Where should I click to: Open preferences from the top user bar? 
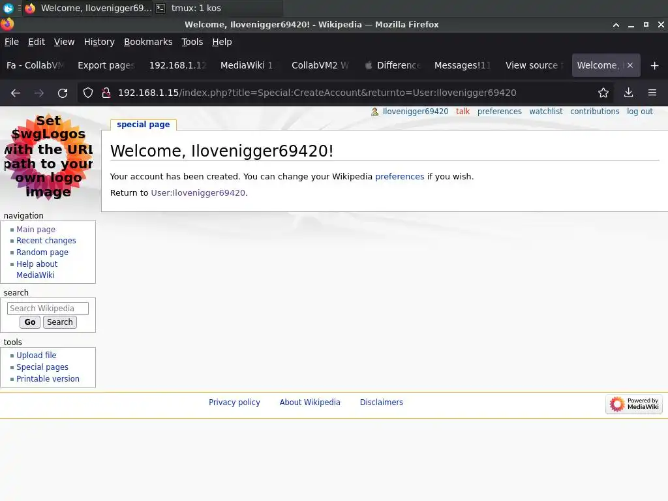coord(499,112)
